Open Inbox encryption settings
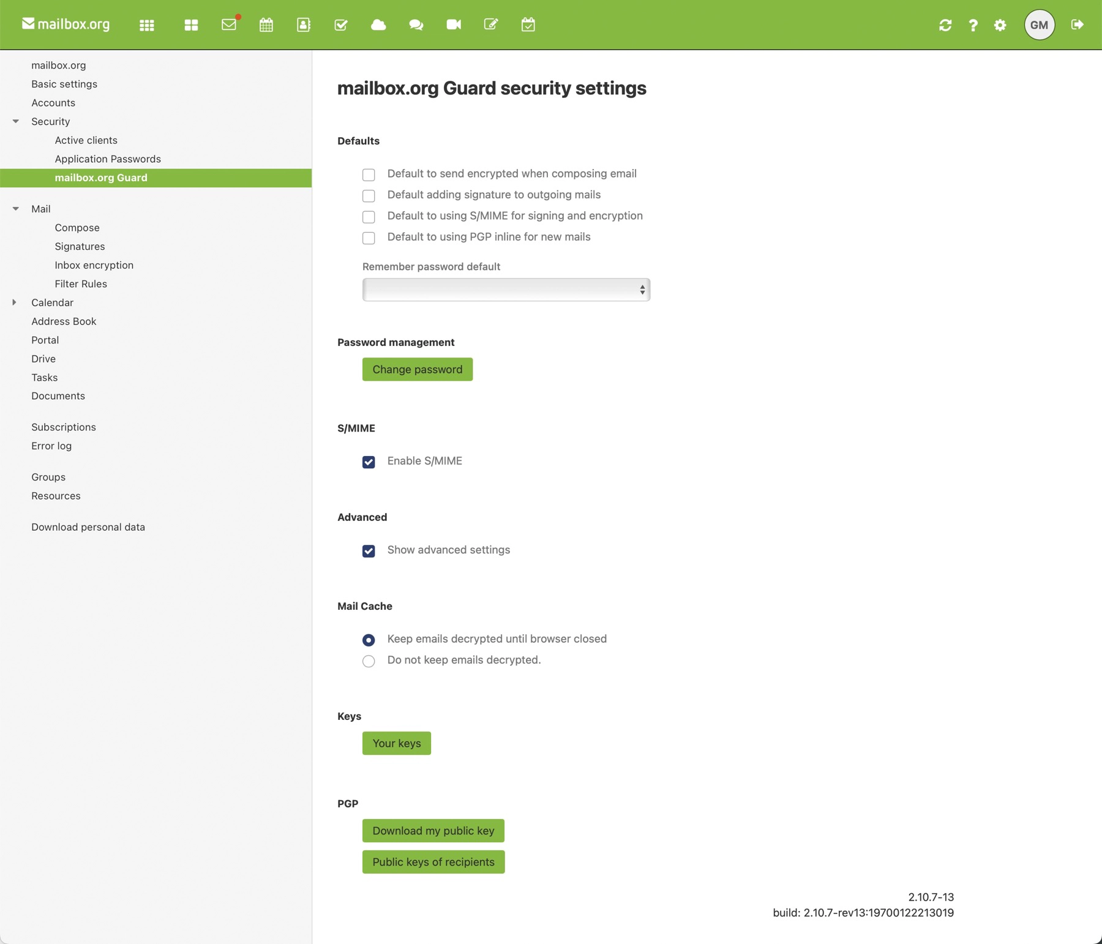1102x944 pixels. 94,265
